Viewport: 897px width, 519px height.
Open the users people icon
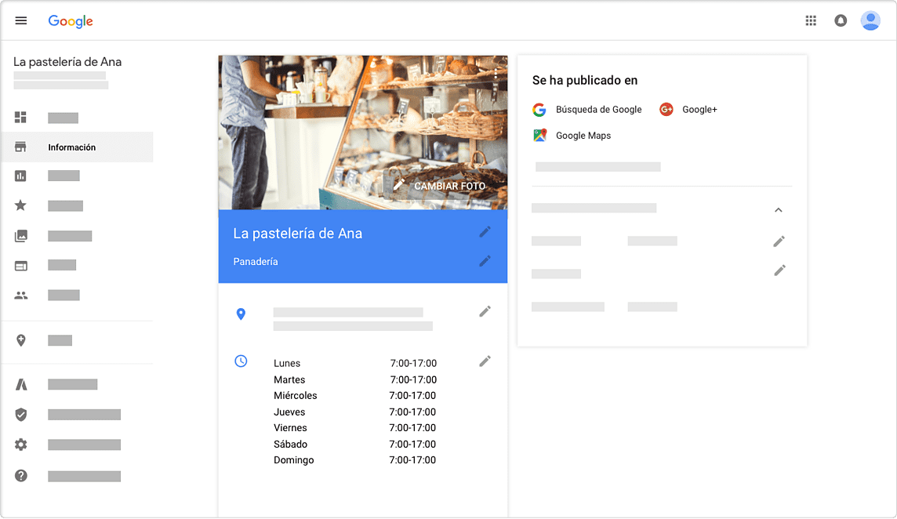(21, 296)
